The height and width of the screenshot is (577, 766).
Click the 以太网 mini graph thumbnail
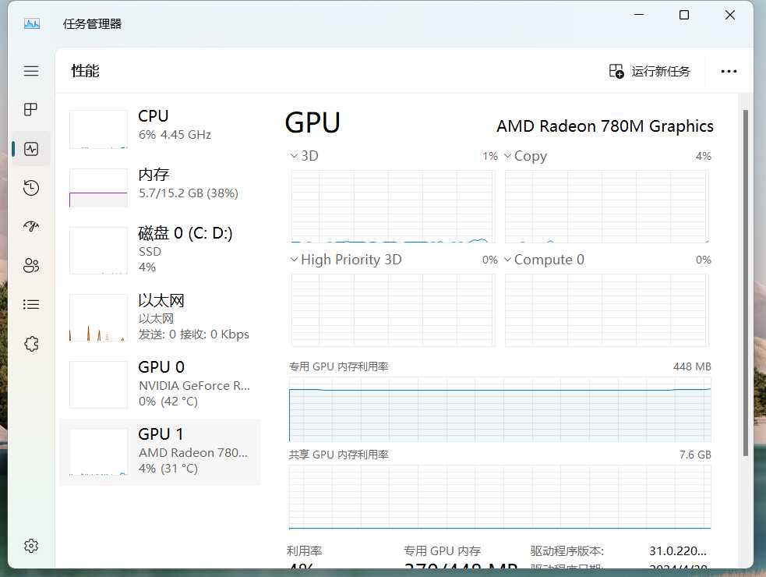coord(98,317)
